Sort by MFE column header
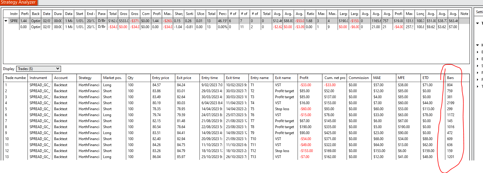Image resolution: width=483 pixels, height=173 pixels. point(408,78)
